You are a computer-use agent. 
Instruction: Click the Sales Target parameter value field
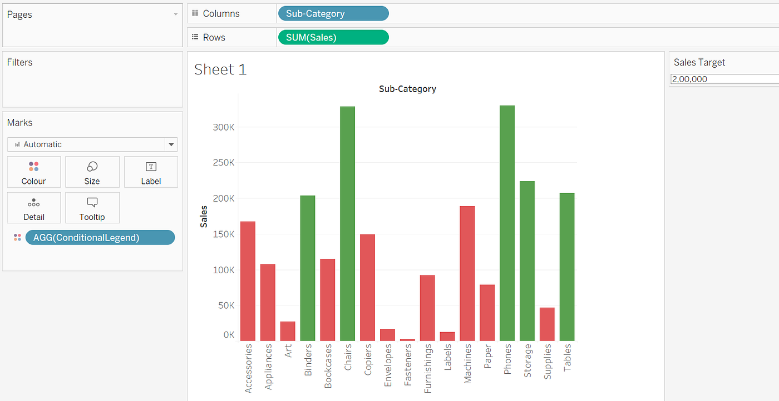(723, 79)
